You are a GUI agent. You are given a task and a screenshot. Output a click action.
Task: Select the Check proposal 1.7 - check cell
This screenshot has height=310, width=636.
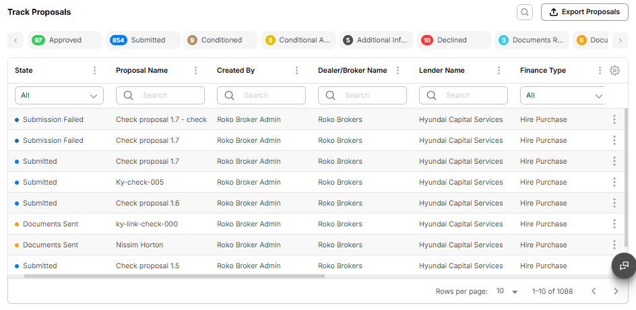161,120
